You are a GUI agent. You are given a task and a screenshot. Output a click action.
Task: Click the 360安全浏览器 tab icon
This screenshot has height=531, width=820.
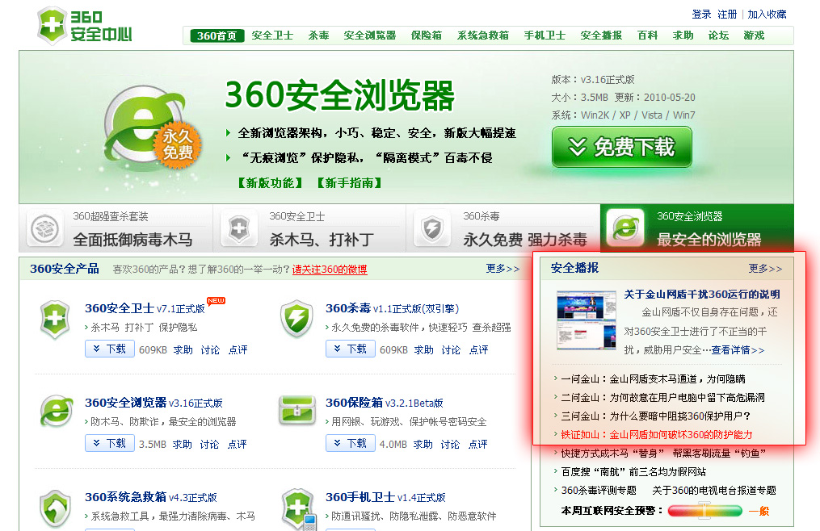(x=625, y=228)
